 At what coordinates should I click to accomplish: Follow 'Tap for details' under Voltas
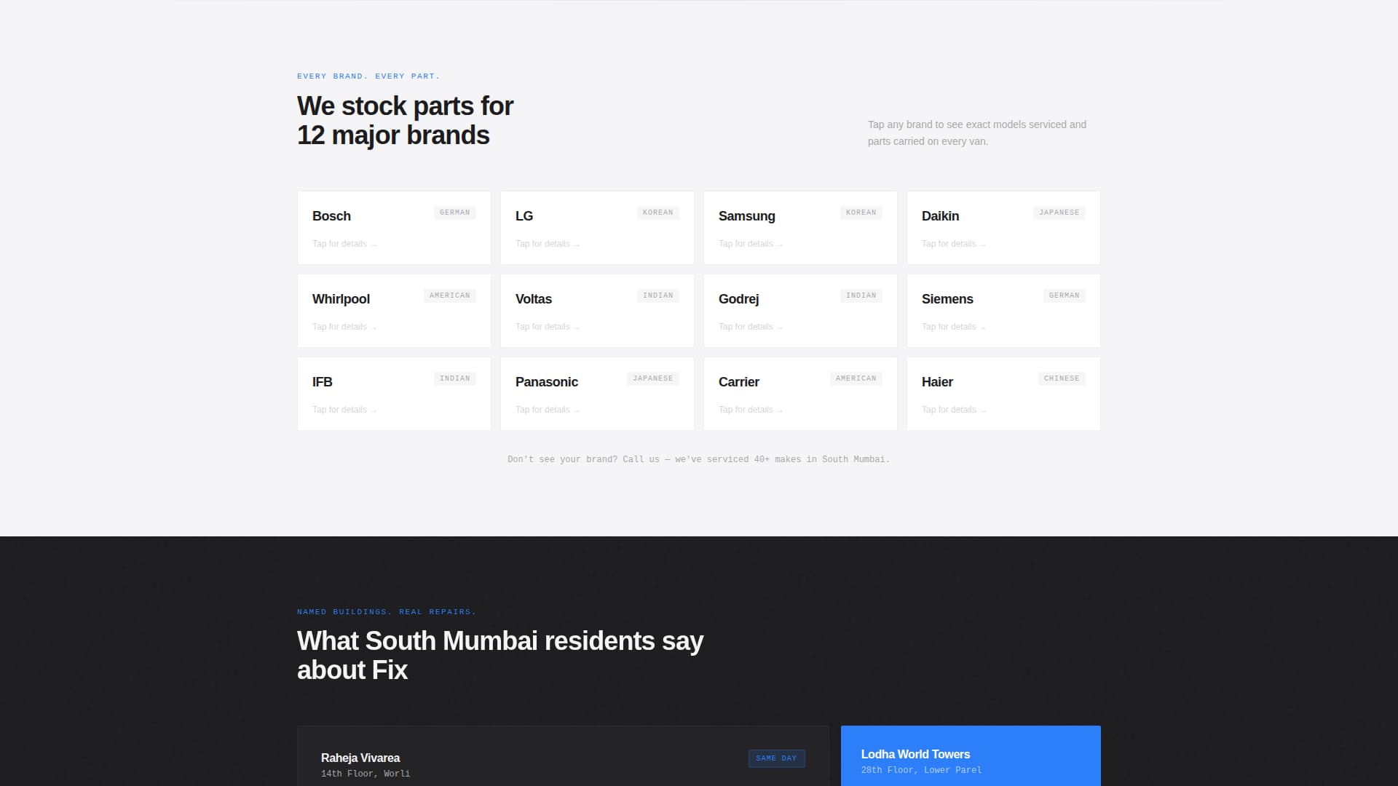[548, 327]
